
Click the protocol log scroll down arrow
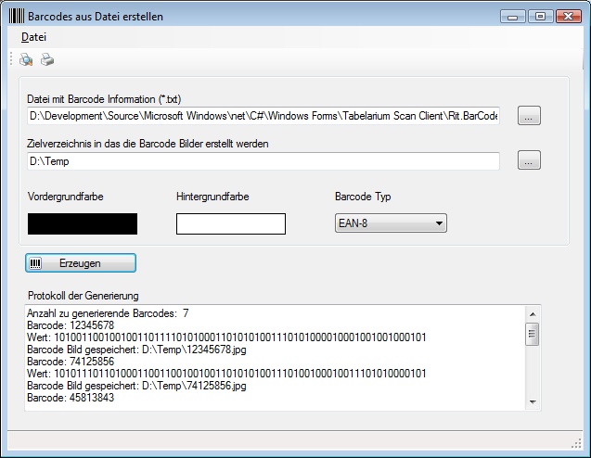pos(533,402)
